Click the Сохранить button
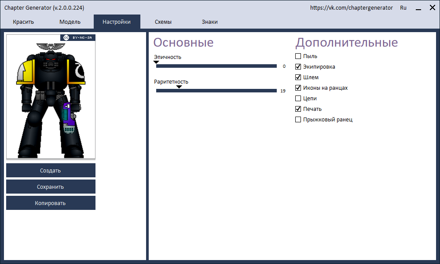This screenshot has width=440, height=264. 51,187
